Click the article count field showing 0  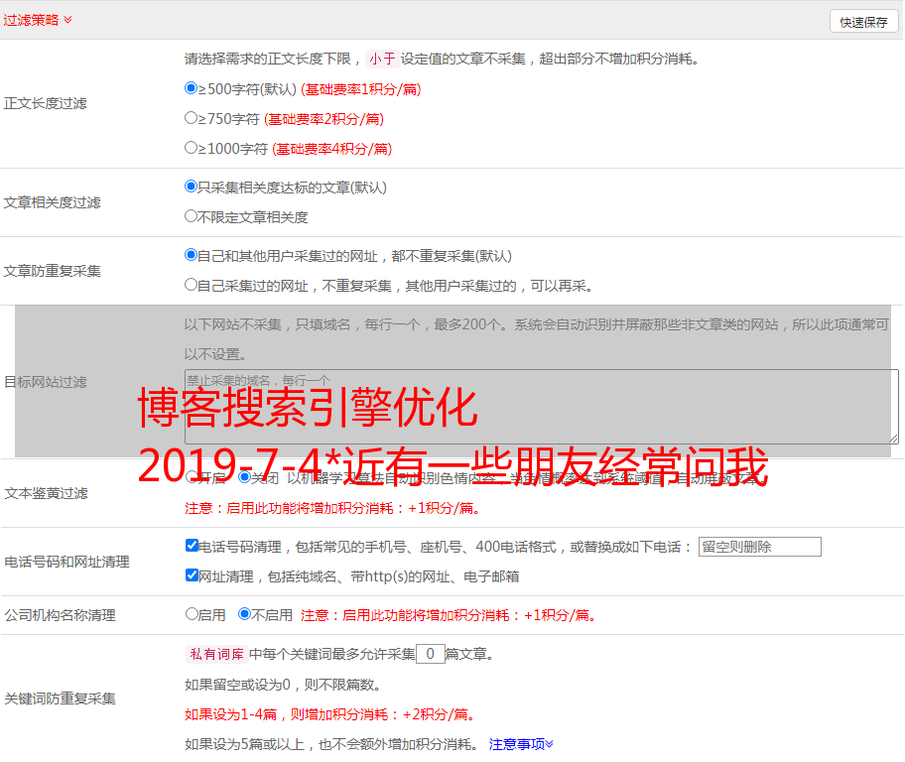[x=430, y=654]
